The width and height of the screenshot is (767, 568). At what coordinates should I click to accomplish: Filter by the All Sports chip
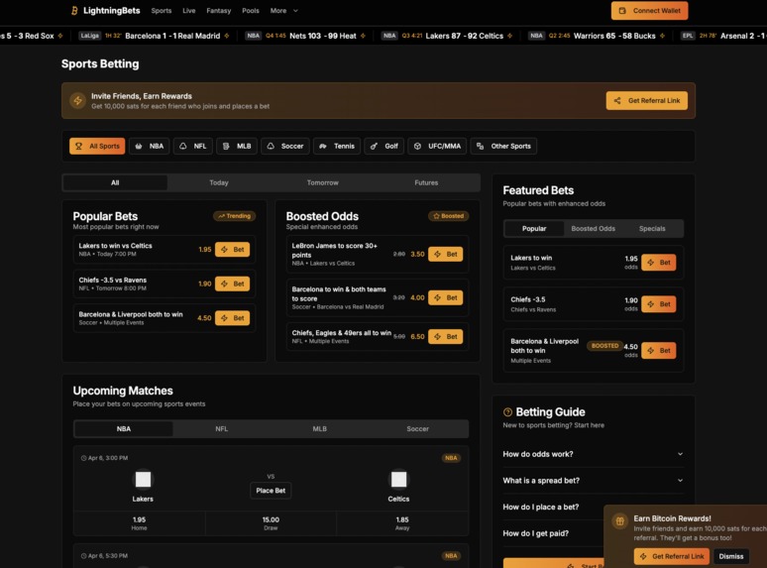click(x=97, y=146)
